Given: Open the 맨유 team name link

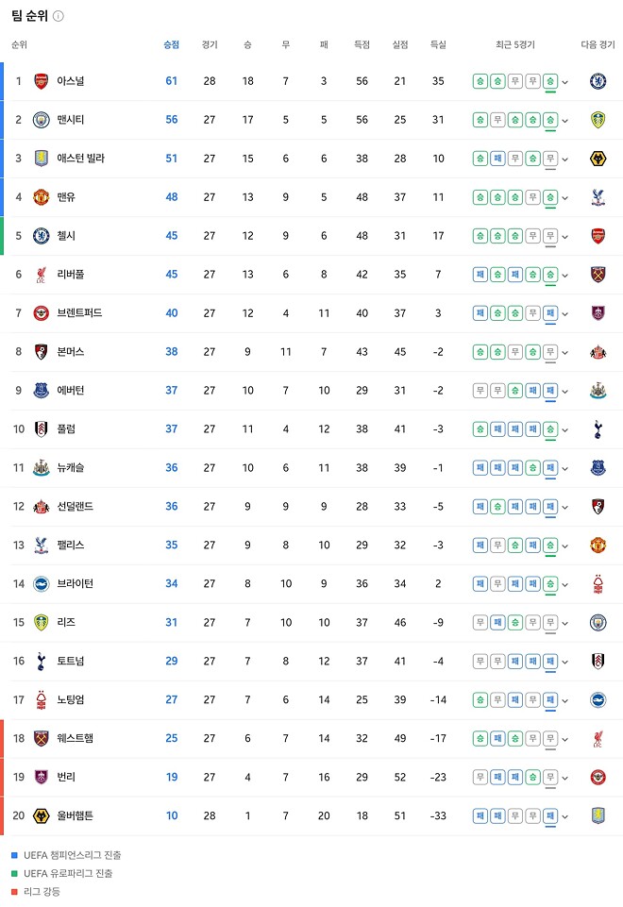Looking at the screenshot, I should (66, 197).
